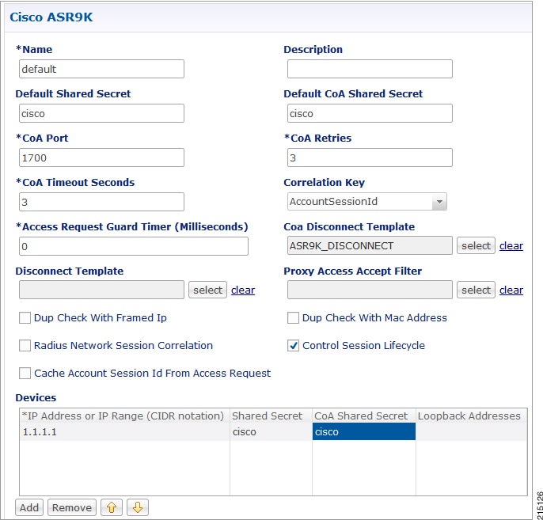This screenshot has width=543, height=520.
Task: Edit the Default CoA Shared Secret field
Action: pyautogui.click(x=370, y=113)
